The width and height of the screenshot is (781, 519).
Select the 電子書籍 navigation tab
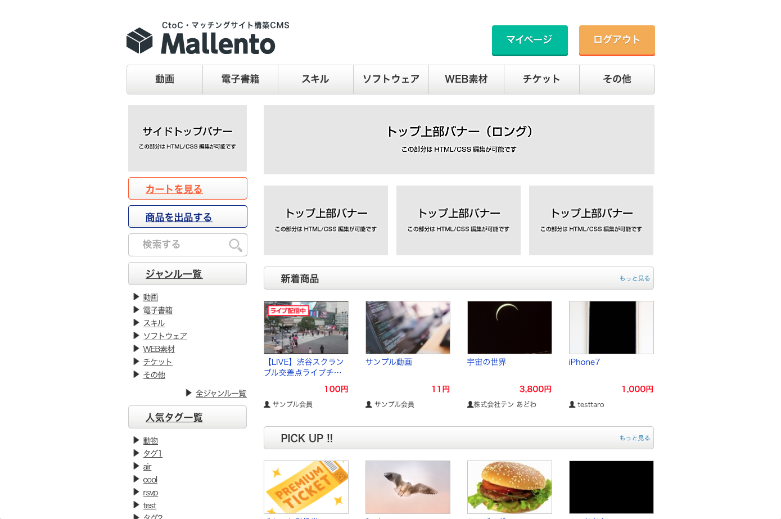pos(240,79)
